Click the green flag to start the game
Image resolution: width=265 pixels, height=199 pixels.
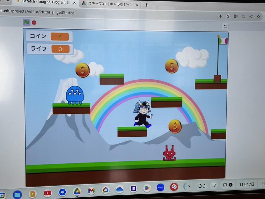click(26, 22)
